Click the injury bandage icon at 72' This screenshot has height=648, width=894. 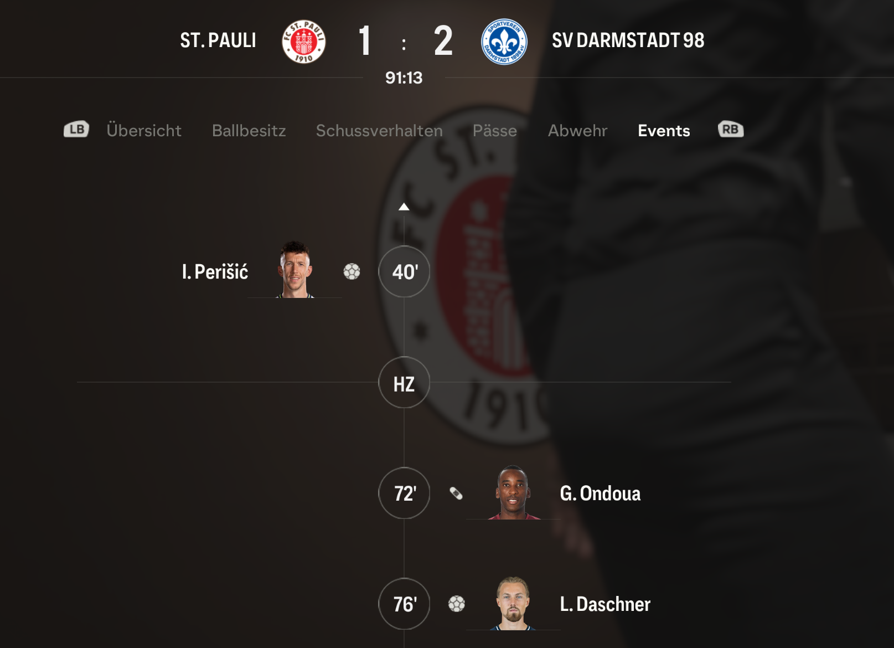tap(456, 493)
